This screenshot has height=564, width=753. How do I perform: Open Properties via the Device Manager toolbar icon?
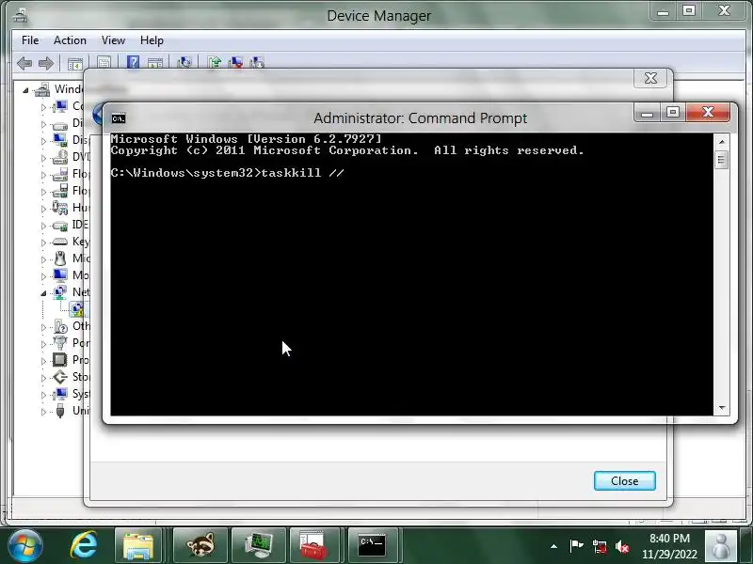click(104, 62)
